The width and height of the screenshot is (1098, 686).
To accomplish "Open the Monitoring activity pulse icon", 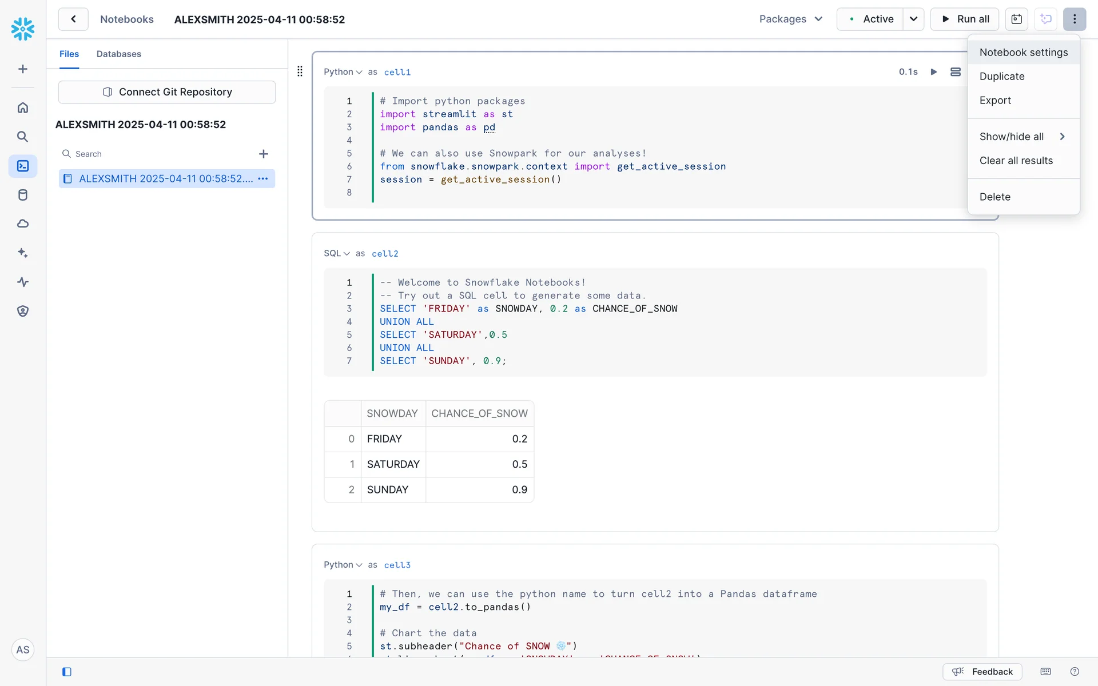I will (23, 282).
